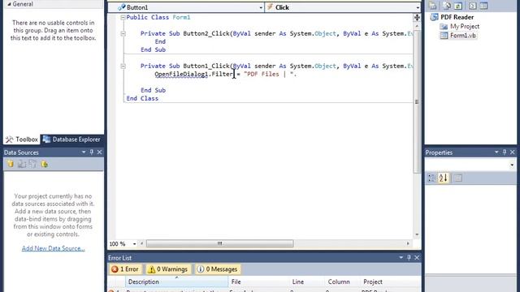Toggle the 0 Warnings filter
Screen dimensions: 520x292
(x=168, y=269)
